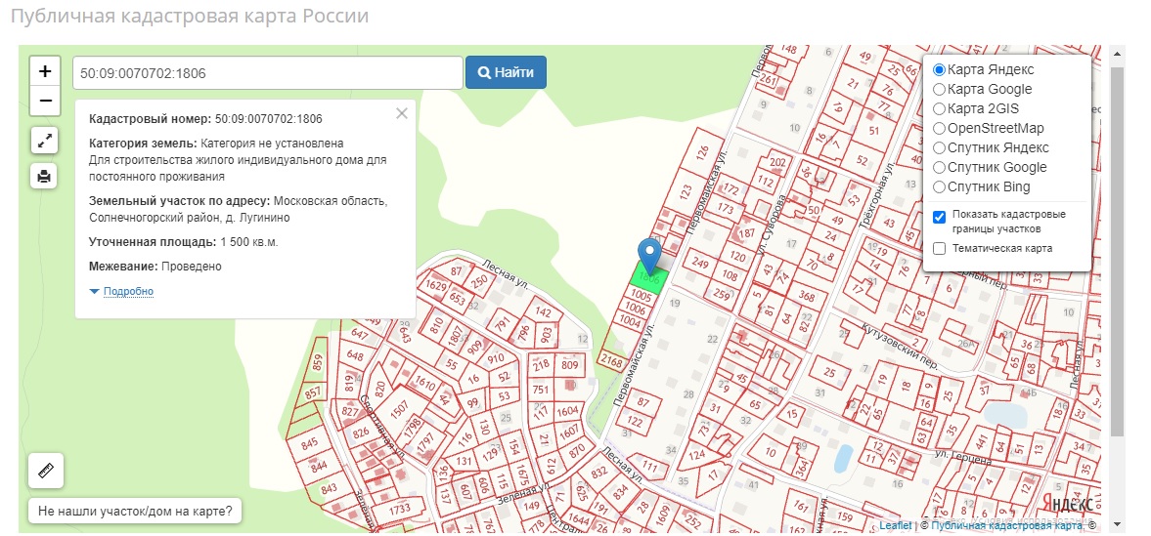
Task: Click parcel 1507 on the map
Action: [x=399, y=411]
